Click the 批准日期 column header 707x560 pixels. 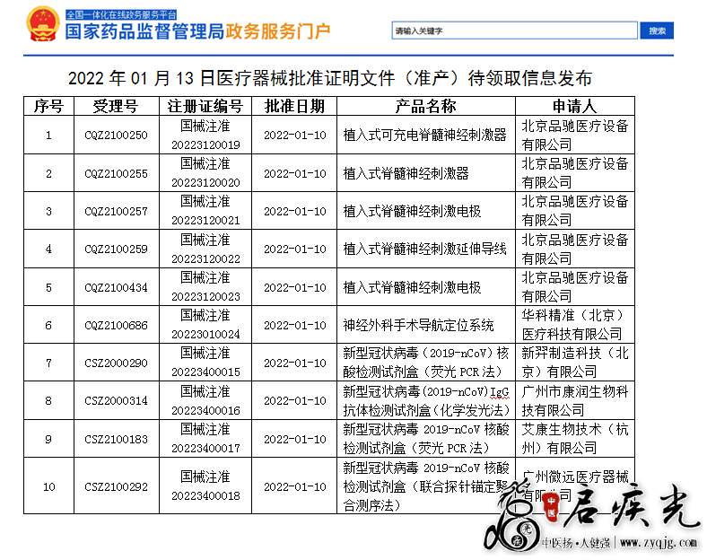pyautogui.click(x=294, y=107)
